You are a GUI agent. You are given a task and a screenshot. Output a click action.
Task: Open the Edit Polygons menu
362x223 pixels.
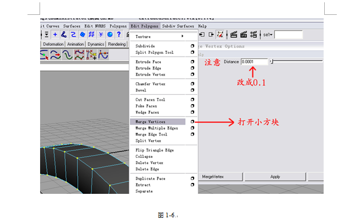click(144, 26)
